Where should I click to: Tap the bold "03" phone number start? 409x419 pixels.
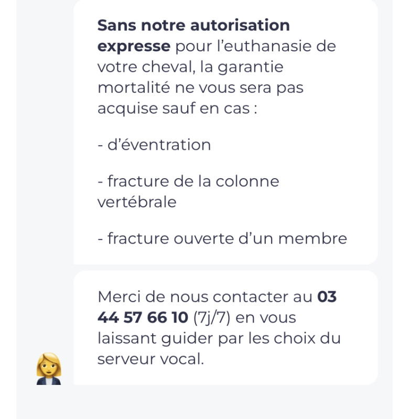pyautogui.click(x=327, y=296)
